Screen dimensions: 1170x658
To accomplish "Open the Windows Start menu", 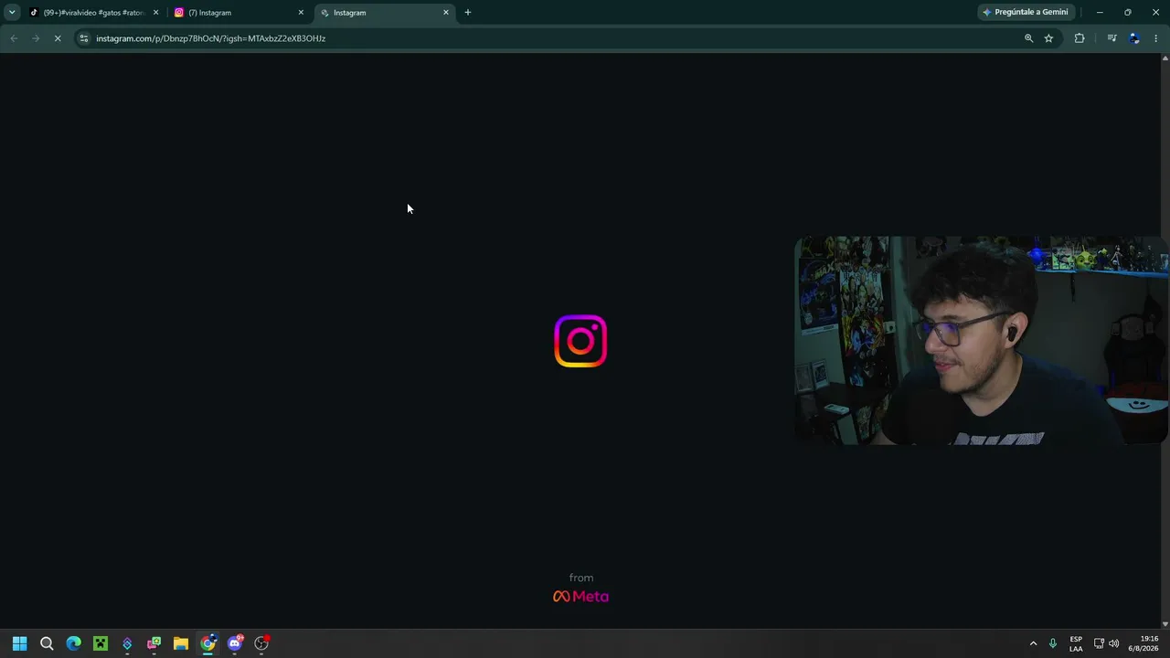I will (x=19, y=643).
